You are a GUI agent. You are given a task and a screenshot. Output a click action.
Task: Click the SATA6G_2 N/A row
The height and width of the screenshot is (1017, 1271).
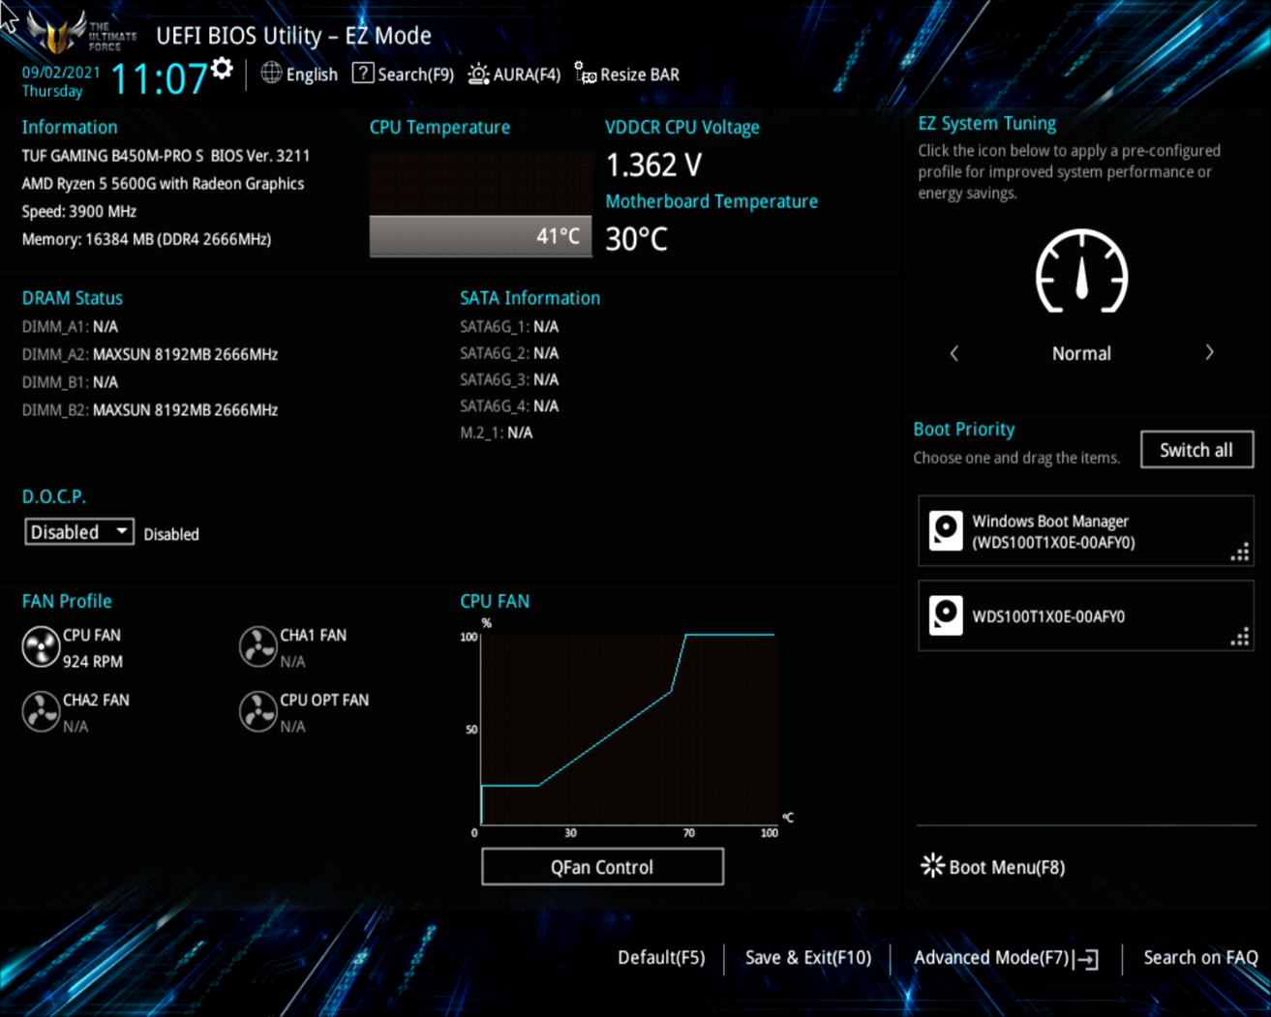(x=509, y=353)
